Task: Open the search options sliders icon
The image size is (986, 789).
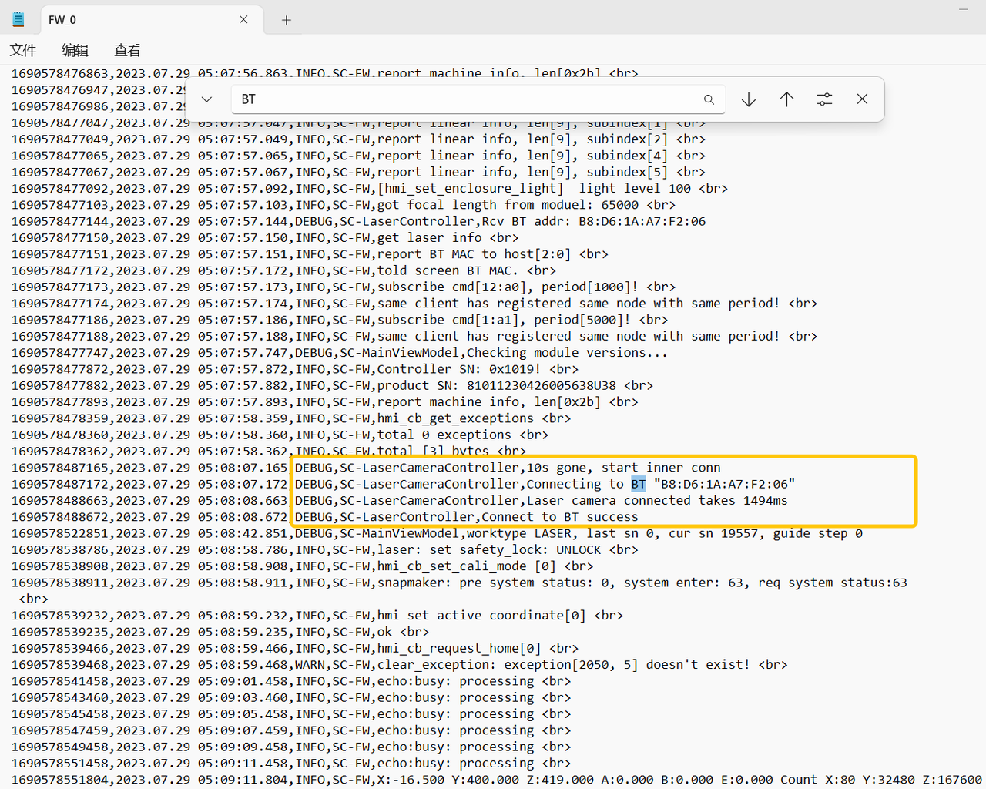Action: [824, 99]
